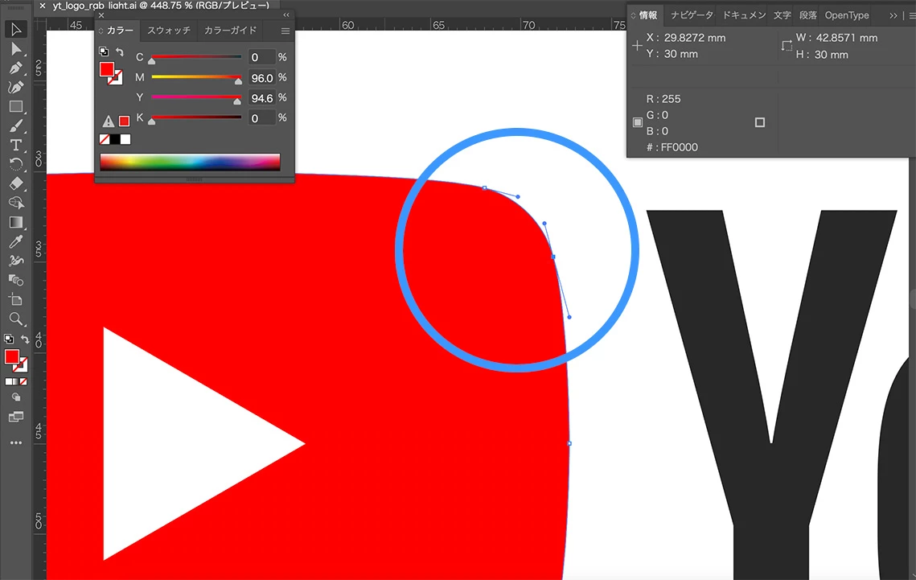This screenshot has width=916, height=580.
Task: Click the M magenta slider track
Action: coord(196,77)
